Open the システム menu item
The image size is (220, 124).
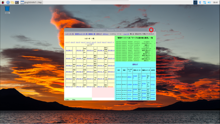click(113, 34)
